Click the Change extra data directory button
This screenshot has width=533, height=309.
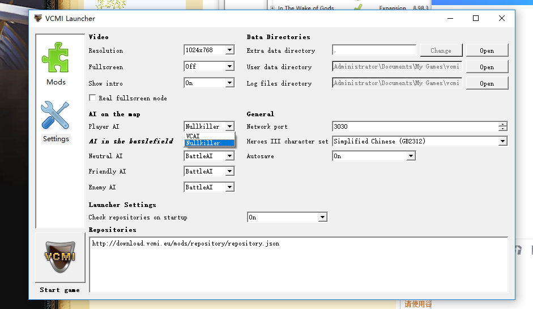pos(441,50)
